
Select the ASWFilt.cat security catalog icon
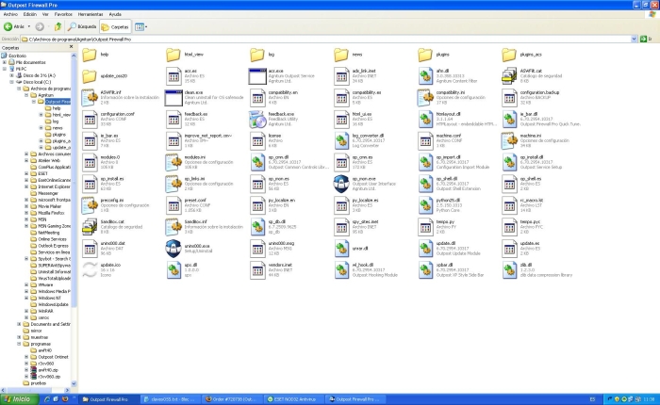click(509, 76)
